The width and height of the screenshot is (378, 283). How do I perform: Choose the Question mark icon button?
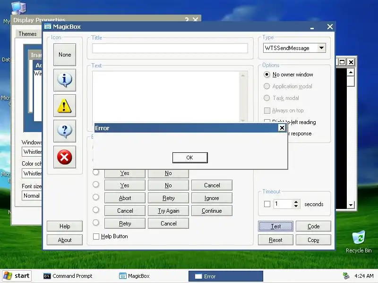click(65, 131)
